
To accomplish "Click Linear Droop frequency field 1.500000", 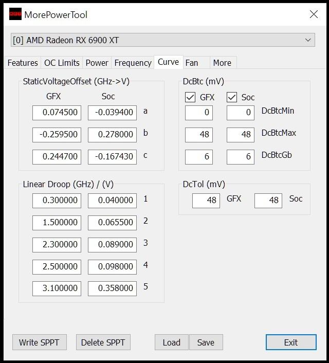I will coord(57,223).
